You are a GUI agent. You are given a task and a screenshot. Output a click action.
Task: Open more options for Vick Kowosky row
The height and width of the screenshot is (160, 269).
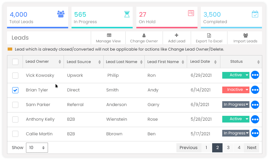coord(255,75)
